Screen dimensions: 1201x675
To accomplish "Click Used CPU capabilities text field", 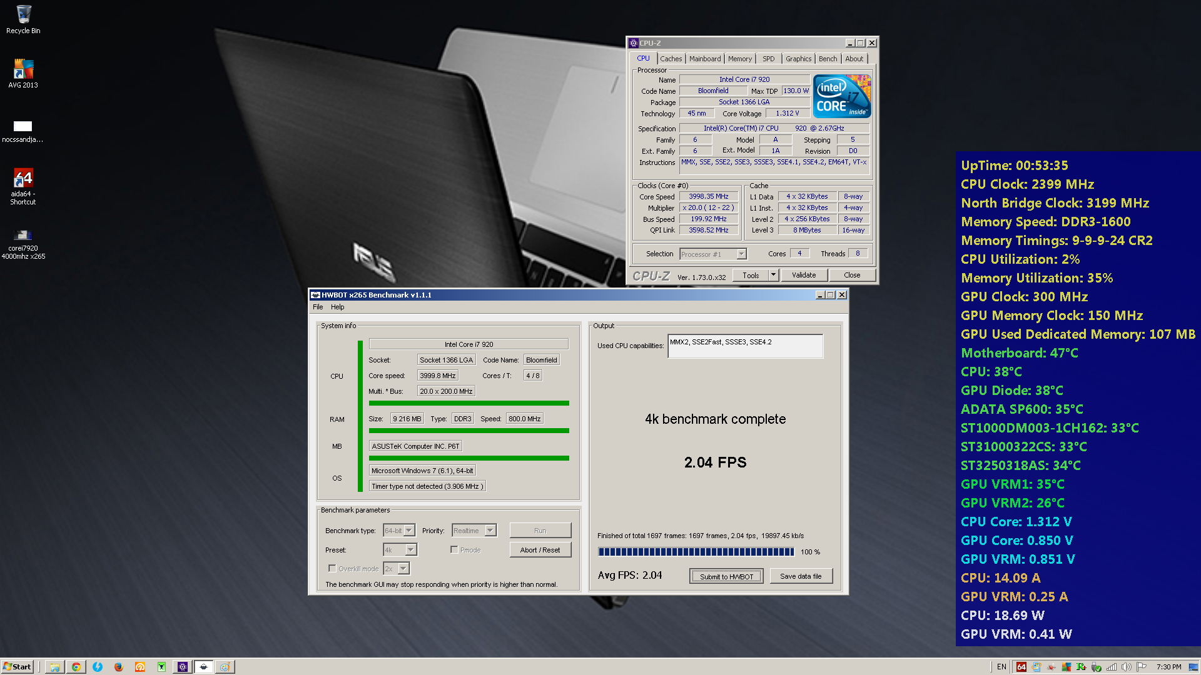I will (x=745, y=346).
